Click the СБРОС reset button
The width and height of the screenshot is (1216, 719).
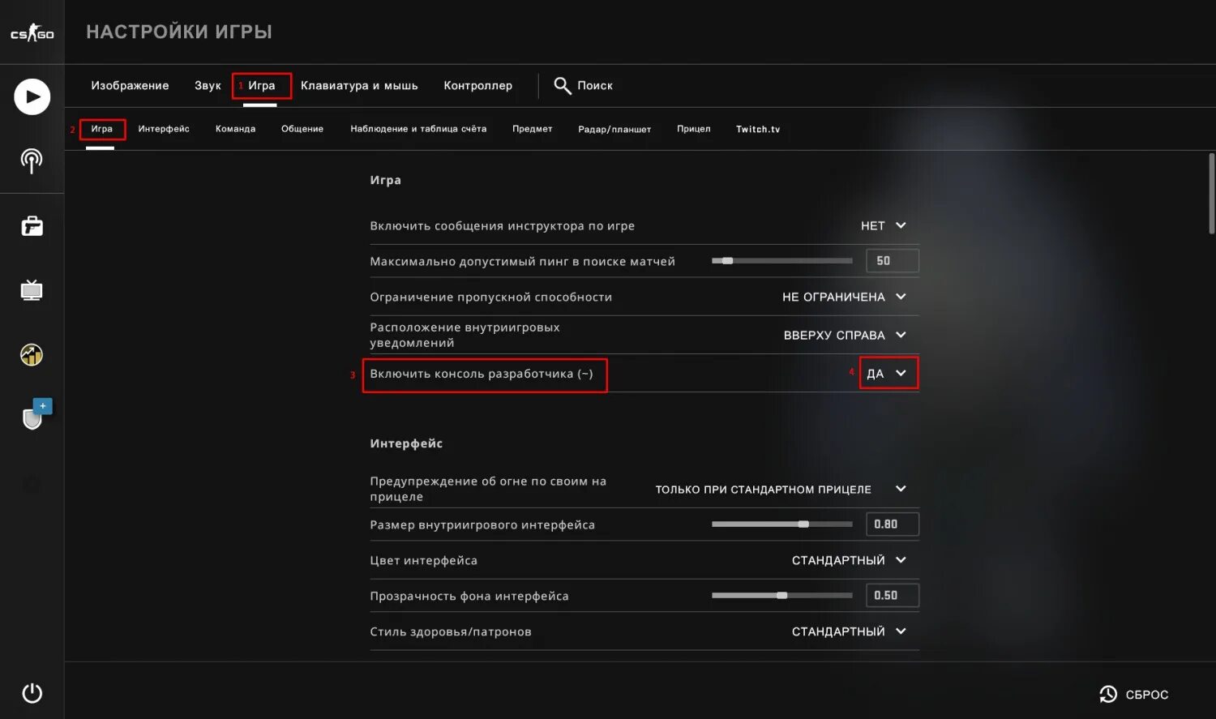1133,694
